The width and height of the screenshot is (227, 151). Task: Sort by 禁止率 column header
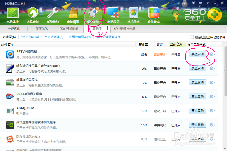click(143, 44)
